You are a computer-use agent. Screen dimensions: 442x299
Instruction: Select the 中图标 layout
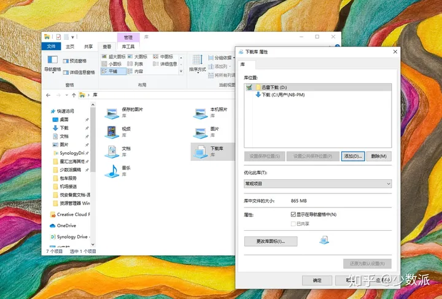pos(163,56)
